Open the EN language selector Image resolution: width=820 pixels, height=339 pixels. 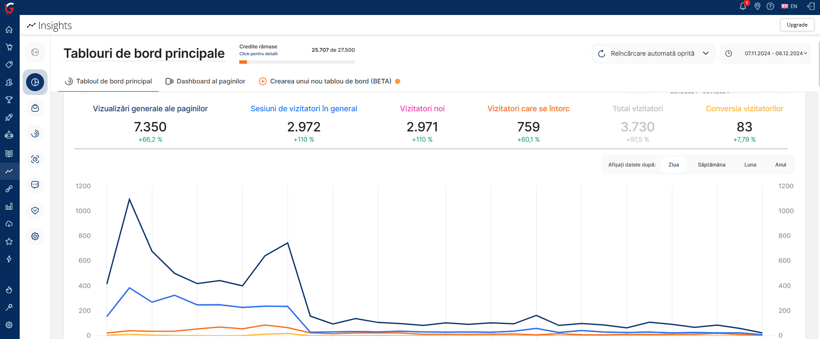(x=789, y=6)
